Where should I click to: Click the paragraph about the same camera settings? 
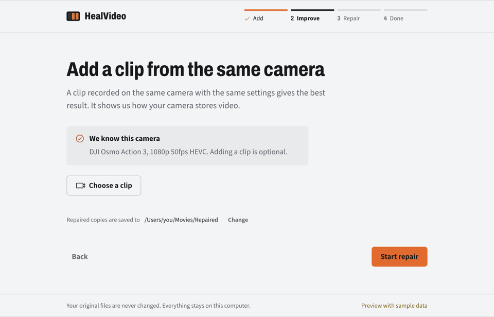tap(196, 99)
